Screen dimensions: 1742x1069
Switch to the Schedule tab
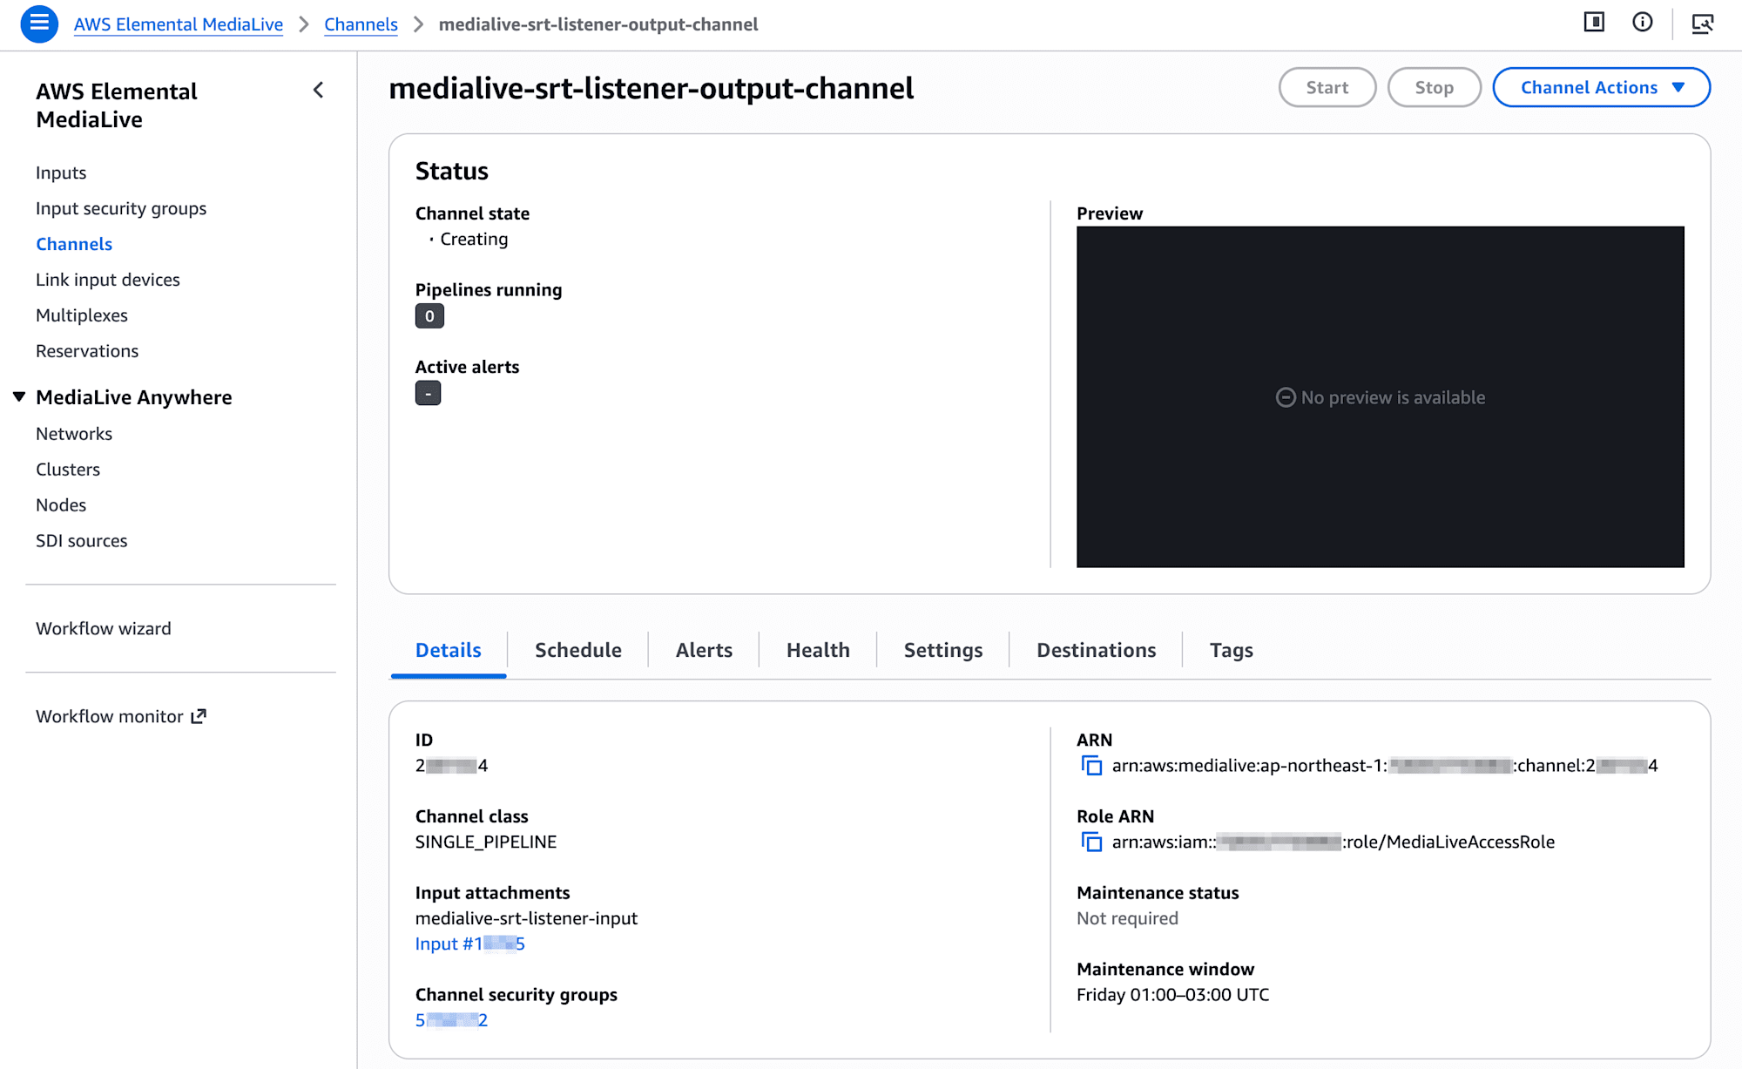pyautogui.click(x=578, y=650)
